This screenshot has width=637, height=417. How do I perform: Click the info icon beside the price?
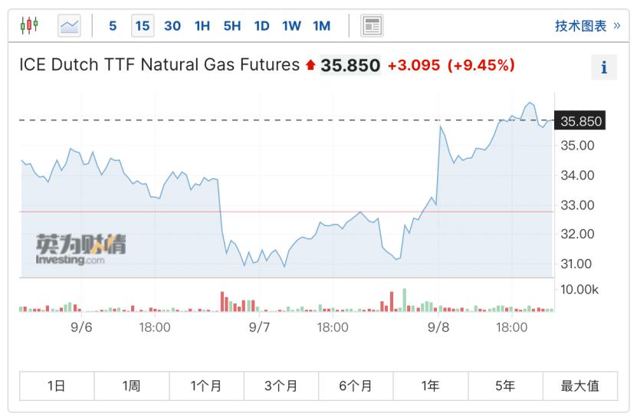pos(603,67)
